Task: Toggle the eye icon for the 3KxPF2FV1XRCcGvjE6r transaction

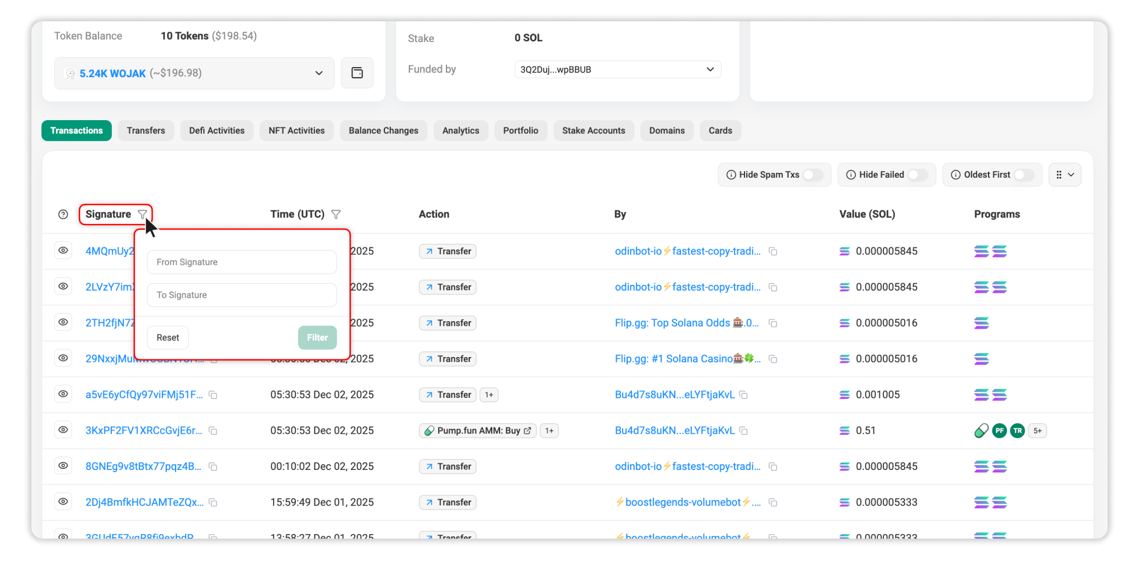Action: tap(63, 430)
